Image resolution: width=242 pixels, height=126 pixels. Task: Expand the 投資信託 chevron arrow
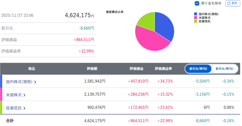[x=25, y=108]
